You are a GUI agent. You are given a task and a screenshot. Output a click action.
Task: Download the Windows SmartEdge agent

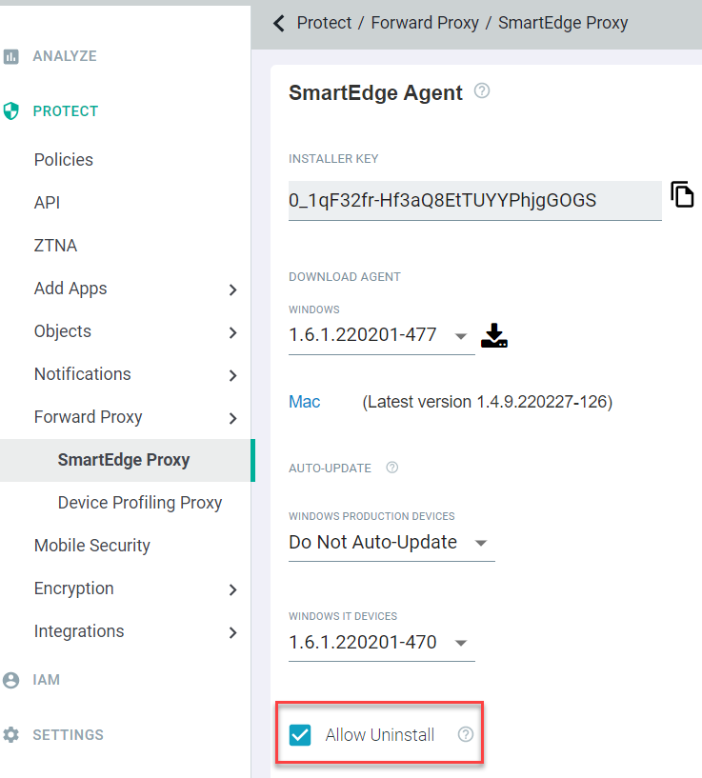click(x=493, y=335)
